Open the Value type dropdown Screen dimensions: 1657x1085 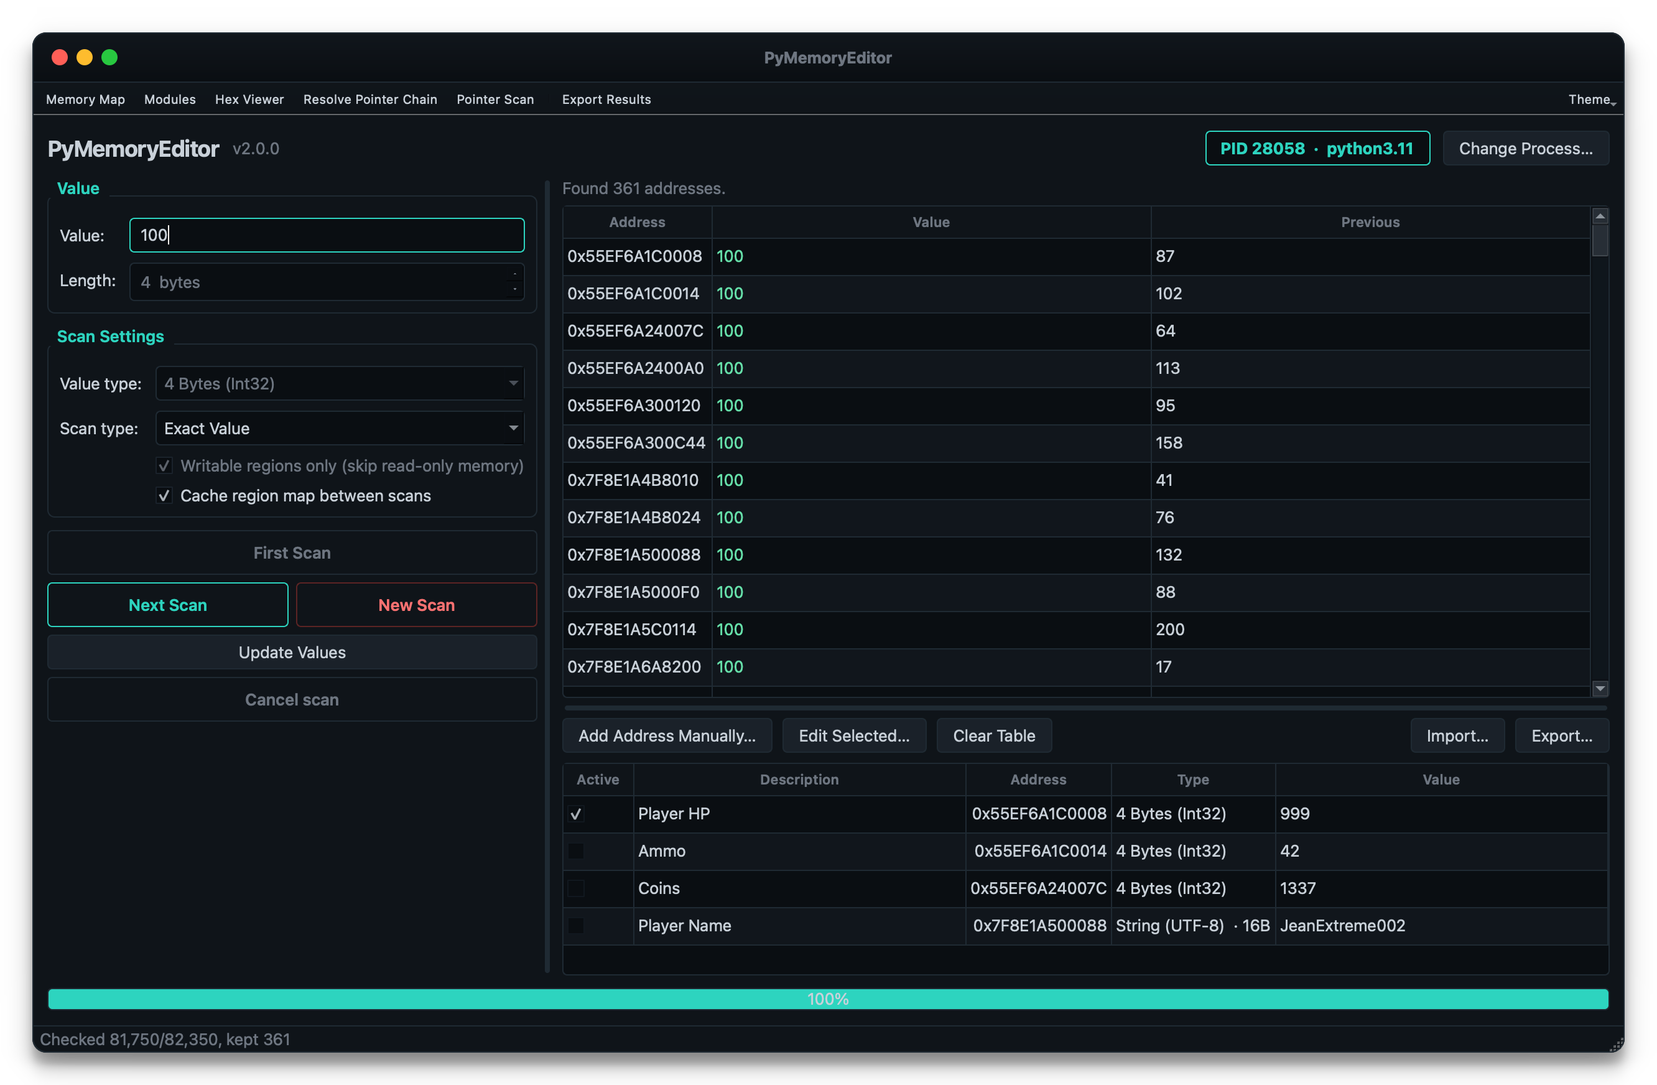[340, 384]
